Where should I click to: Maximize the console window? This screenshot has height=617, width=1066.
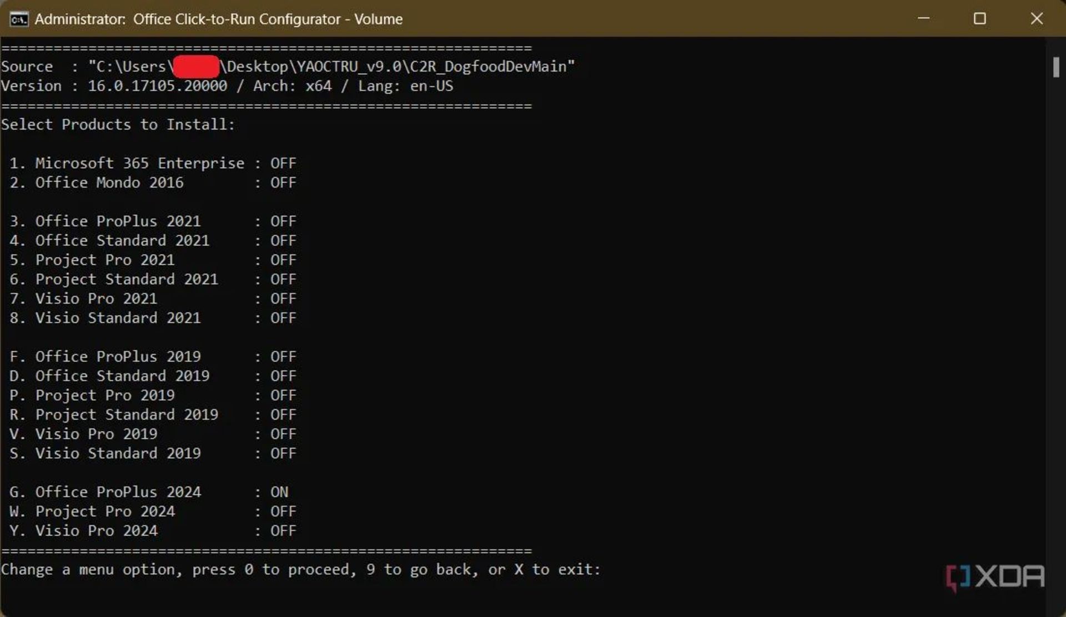[x=980, y=18]
